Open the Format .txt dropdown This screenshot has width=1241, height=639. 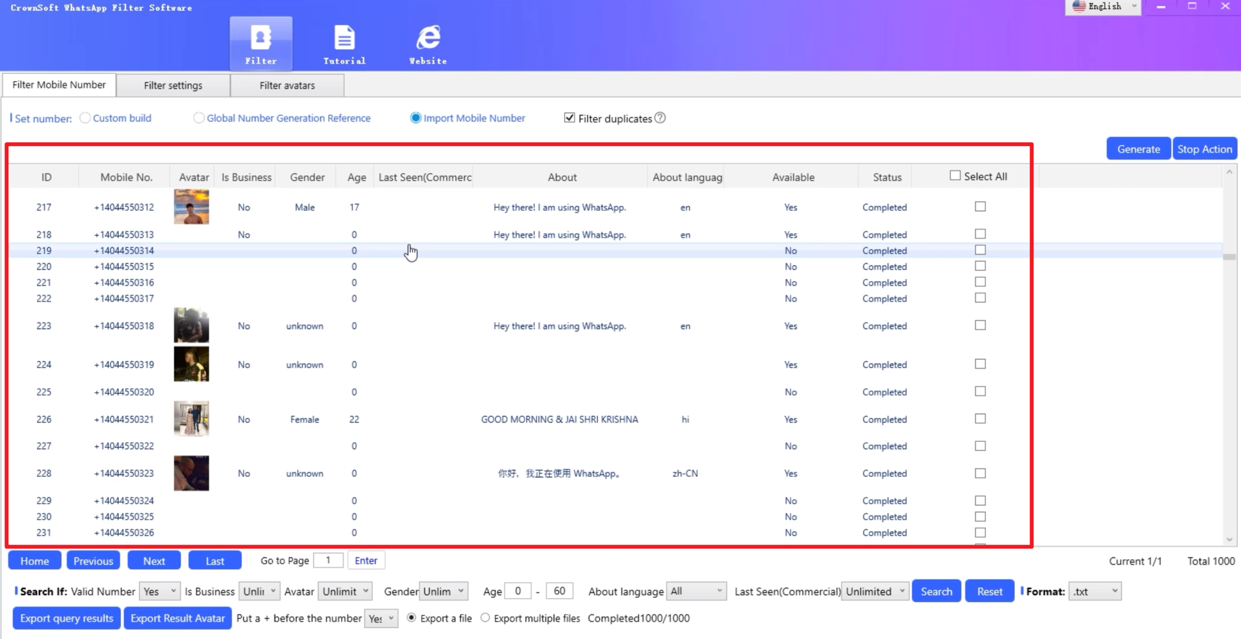tap(1095, 591)
